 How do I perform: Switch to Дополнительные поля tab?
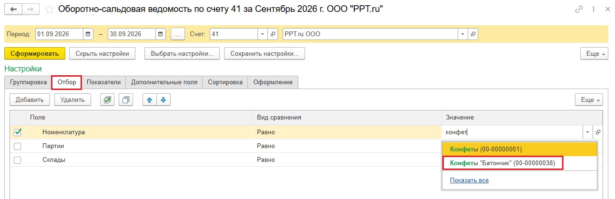click(164, 82)
